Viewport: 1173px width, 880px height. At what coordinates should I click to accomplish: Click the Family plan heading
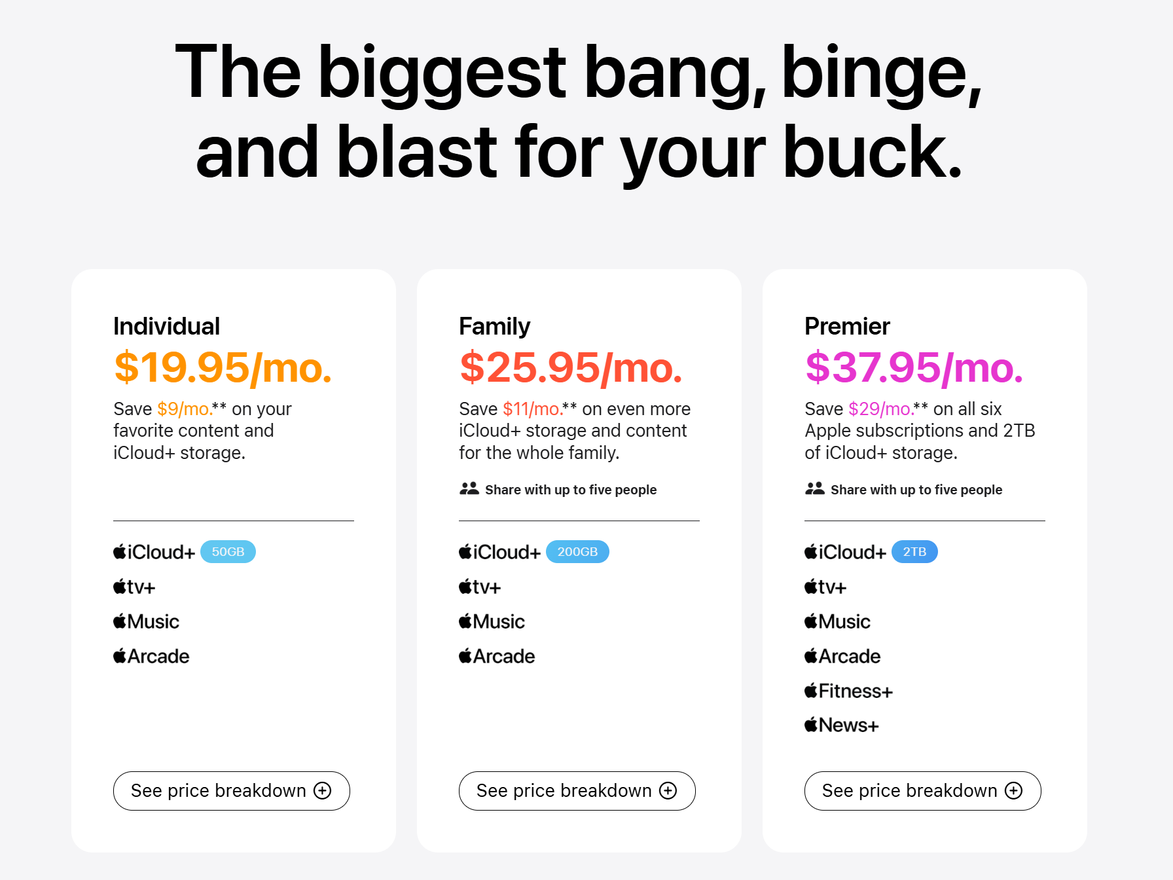(494, 326)
